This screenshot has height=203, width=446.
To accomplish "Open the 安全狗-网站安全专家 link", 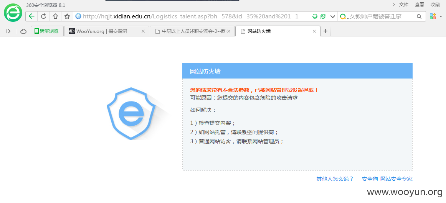I will pos(387,179).
